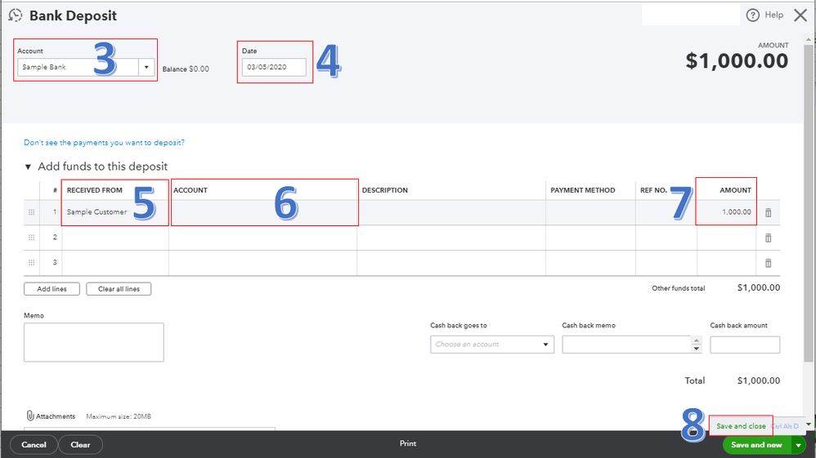Click the Cancel button

point(34,445)
